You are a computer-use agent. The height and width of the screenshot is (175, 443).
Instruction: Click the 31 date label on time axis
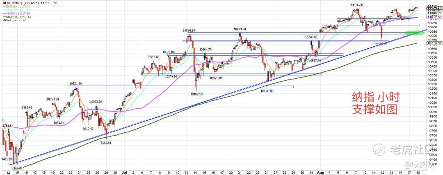point(311,172)
